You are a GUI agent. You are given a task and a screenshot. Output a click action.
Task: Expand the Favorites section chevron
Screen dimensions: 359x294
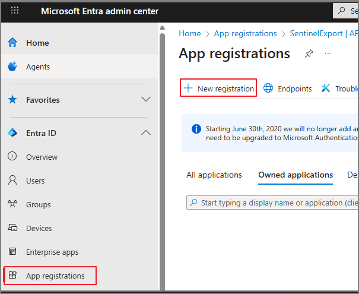click(x=146, y=99)
